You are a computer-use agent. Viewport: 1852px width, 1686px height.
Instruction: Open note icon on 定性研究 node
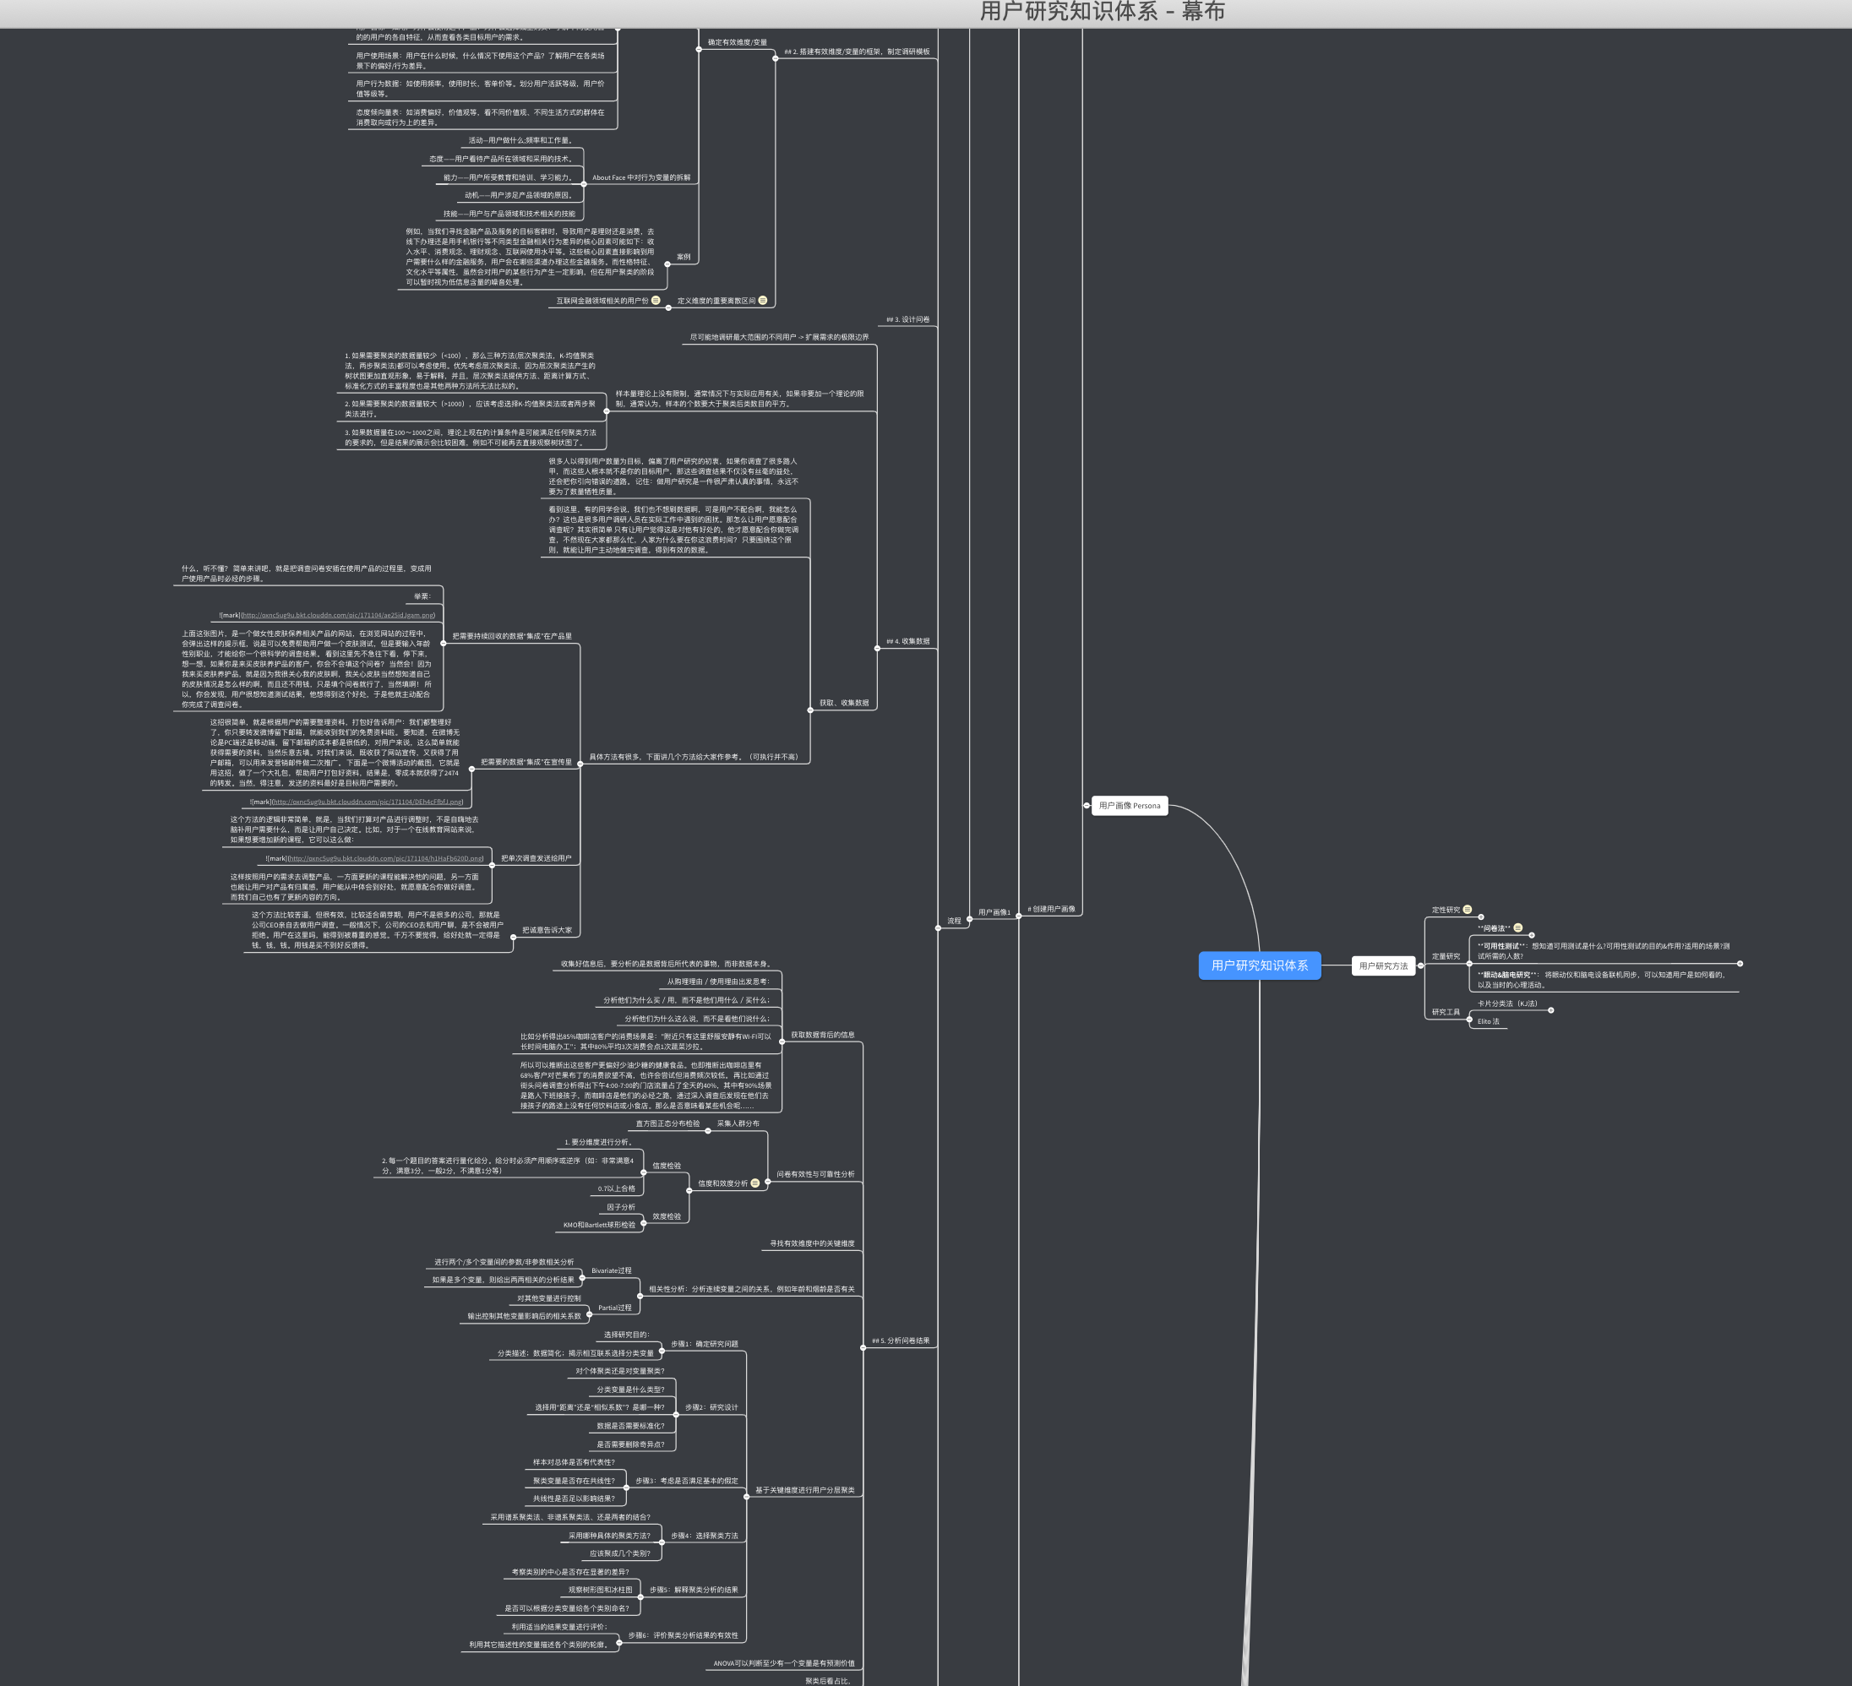1467,910
